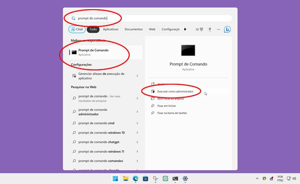Select the Web filter tab
Viewport: 300px width, 184px height.
point(152,29)
